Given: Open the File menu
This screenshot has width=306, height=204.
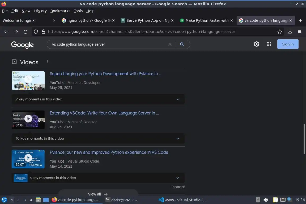Looking at the screenshot, I should pyautogui.click(x=5, y=11).
